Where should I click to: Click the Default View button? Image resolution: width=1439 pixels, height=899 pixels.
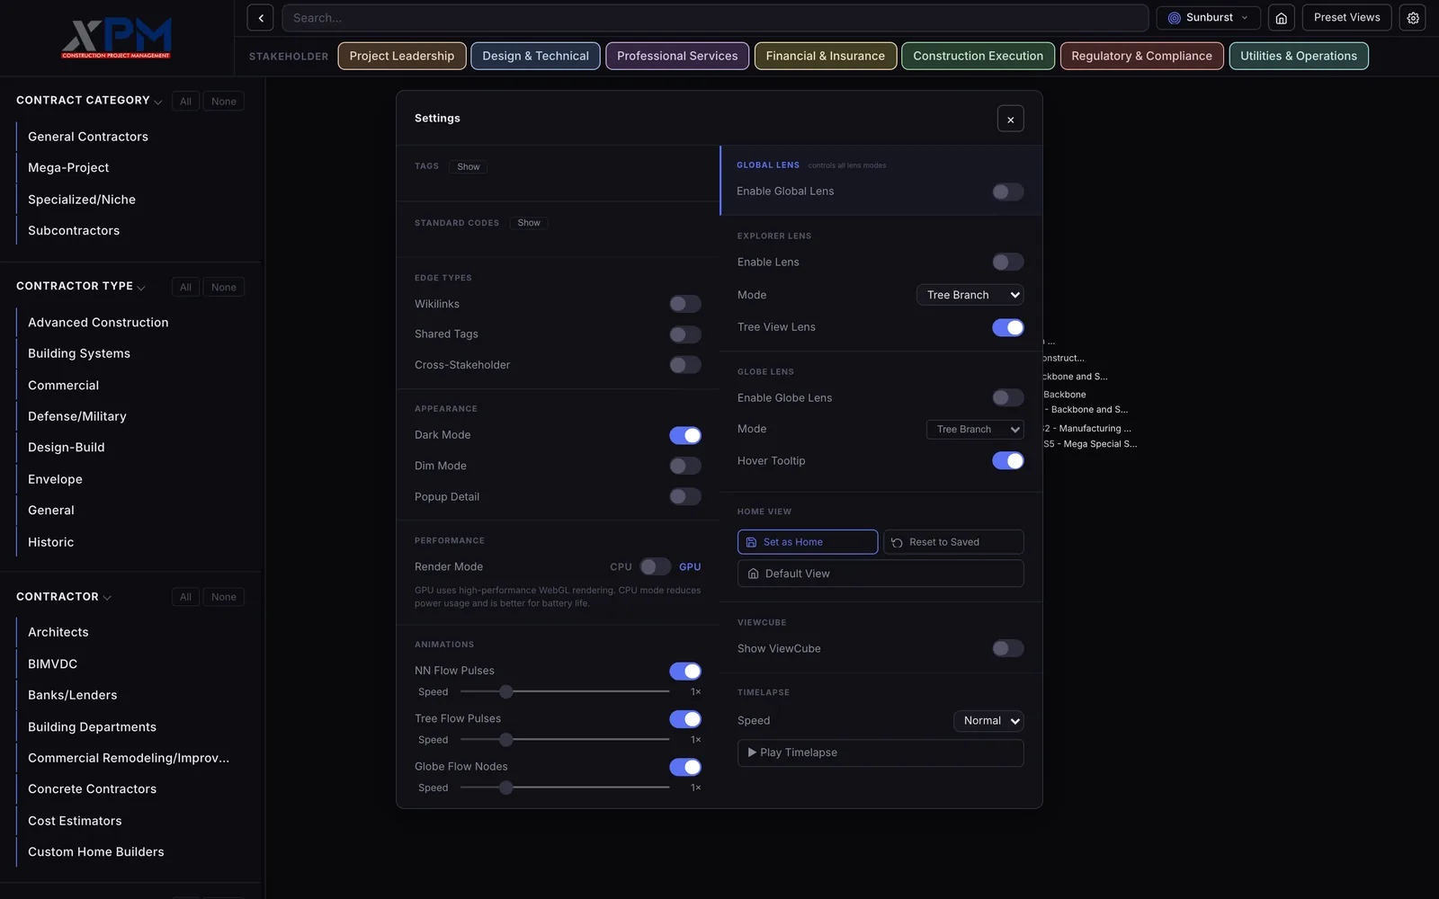coord(880,574)
